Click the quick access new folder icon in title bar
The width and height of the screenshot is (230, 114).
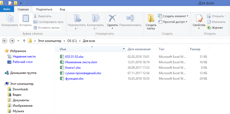click(x=16, y=3)
